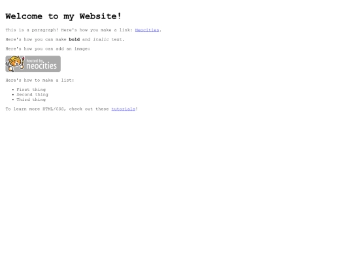Viewport: 353px width, 265px height.
Task: Click the 'hosted by' text in badge
Action: tap(35, 61)
